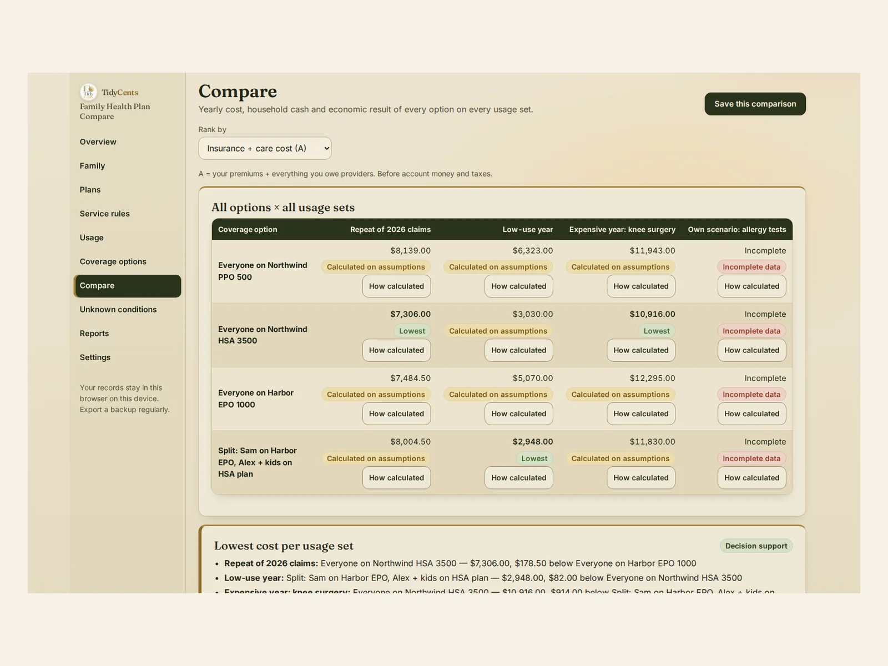Screen dimensions: 888x666
Task: Select Everyone on Harbor EPO 1000 row label
Action: click(256, 399)
